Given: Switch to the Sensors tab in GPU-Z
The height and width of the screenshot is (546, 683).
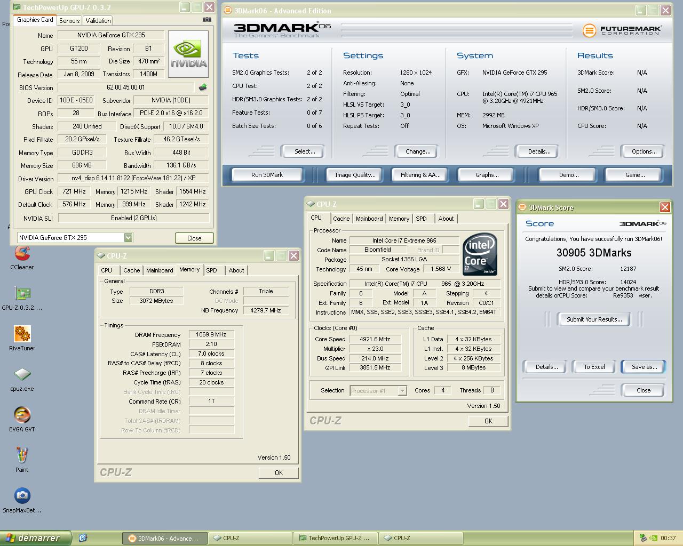Looking at the screenshot, I should [69, 20].
